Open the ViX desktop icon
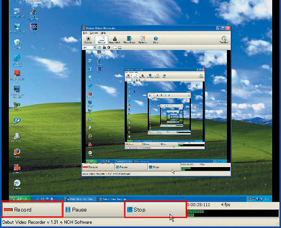The image size is (281, 228). [x=33, y=28]
